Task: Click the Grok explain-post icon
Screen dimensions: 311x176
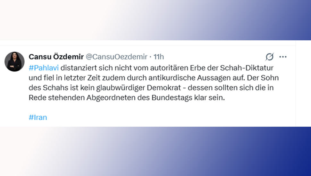Action: (270, 57)
